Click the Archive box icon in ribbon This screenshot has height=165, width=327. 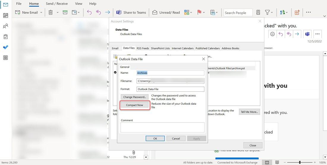pos(65,12)
